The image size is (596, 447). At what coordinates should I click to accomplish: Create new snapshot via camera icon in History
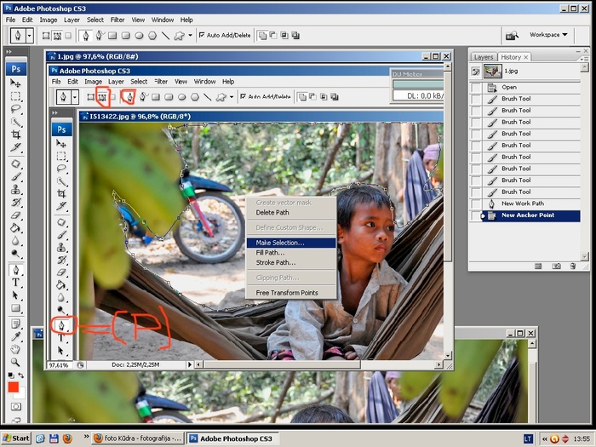[x=556, y=266]
